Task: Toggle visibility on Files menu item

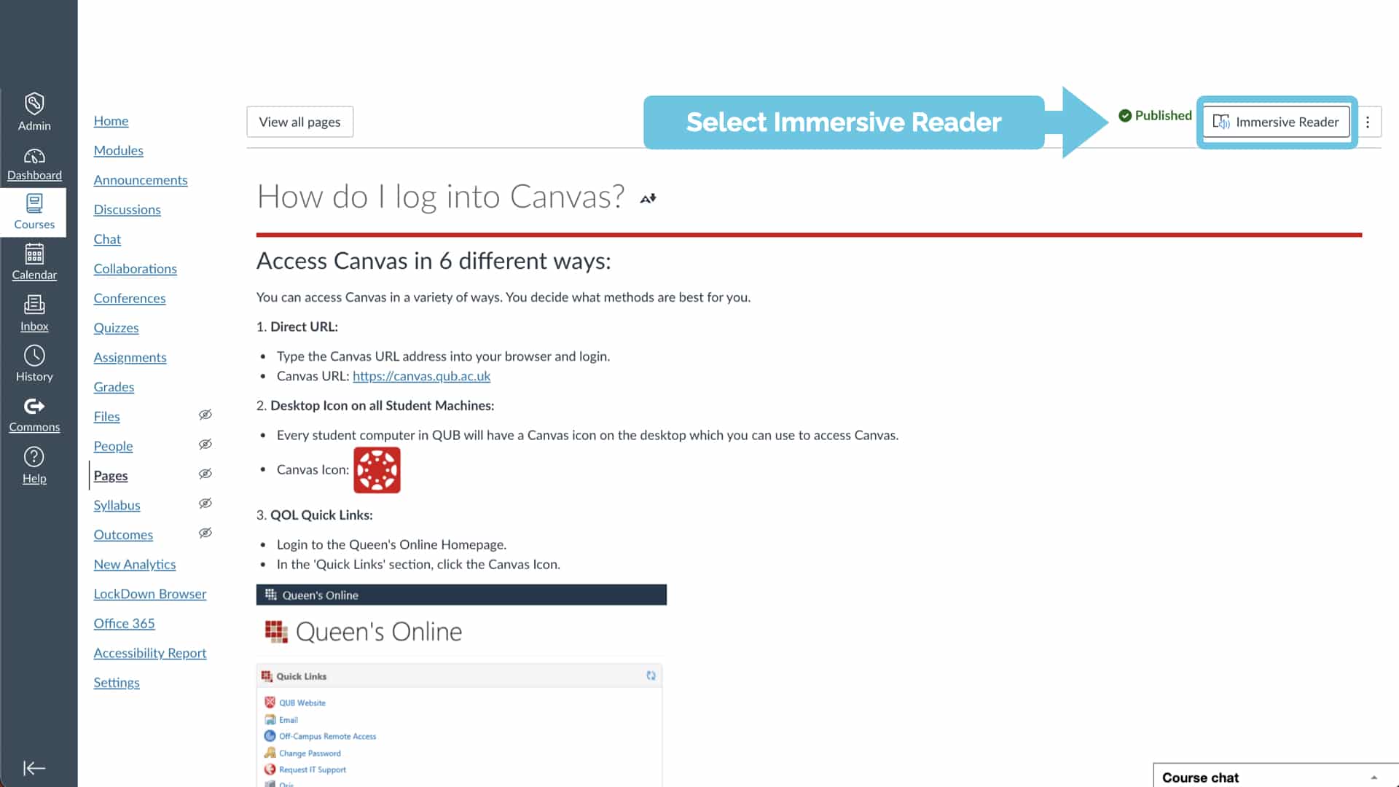Action: click(x=204, y=415)
